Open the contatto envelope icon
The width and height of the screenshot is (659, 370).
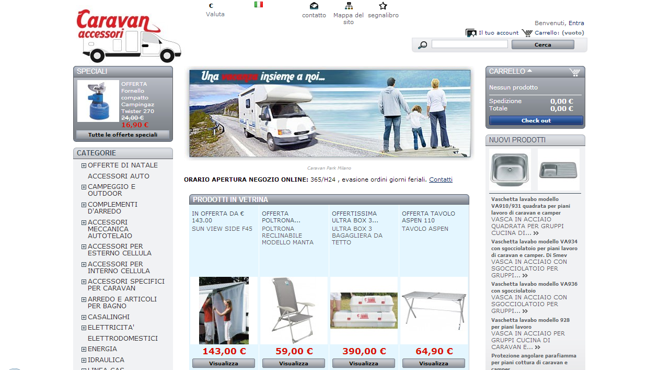314,6
